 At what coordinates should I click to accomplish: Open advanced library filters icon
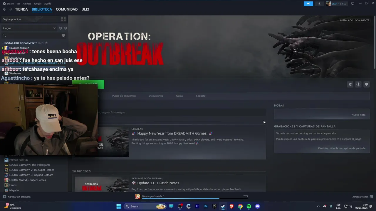pos(63,35)
